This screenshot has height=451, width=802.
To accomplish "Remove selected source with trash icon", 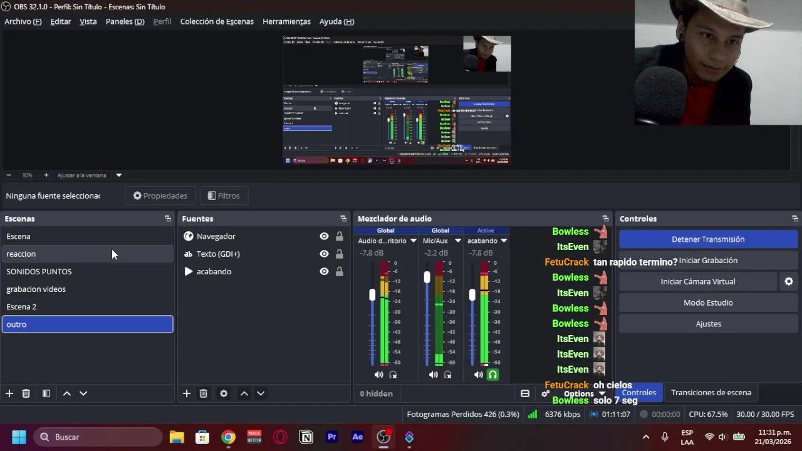I will coord(203,393).
